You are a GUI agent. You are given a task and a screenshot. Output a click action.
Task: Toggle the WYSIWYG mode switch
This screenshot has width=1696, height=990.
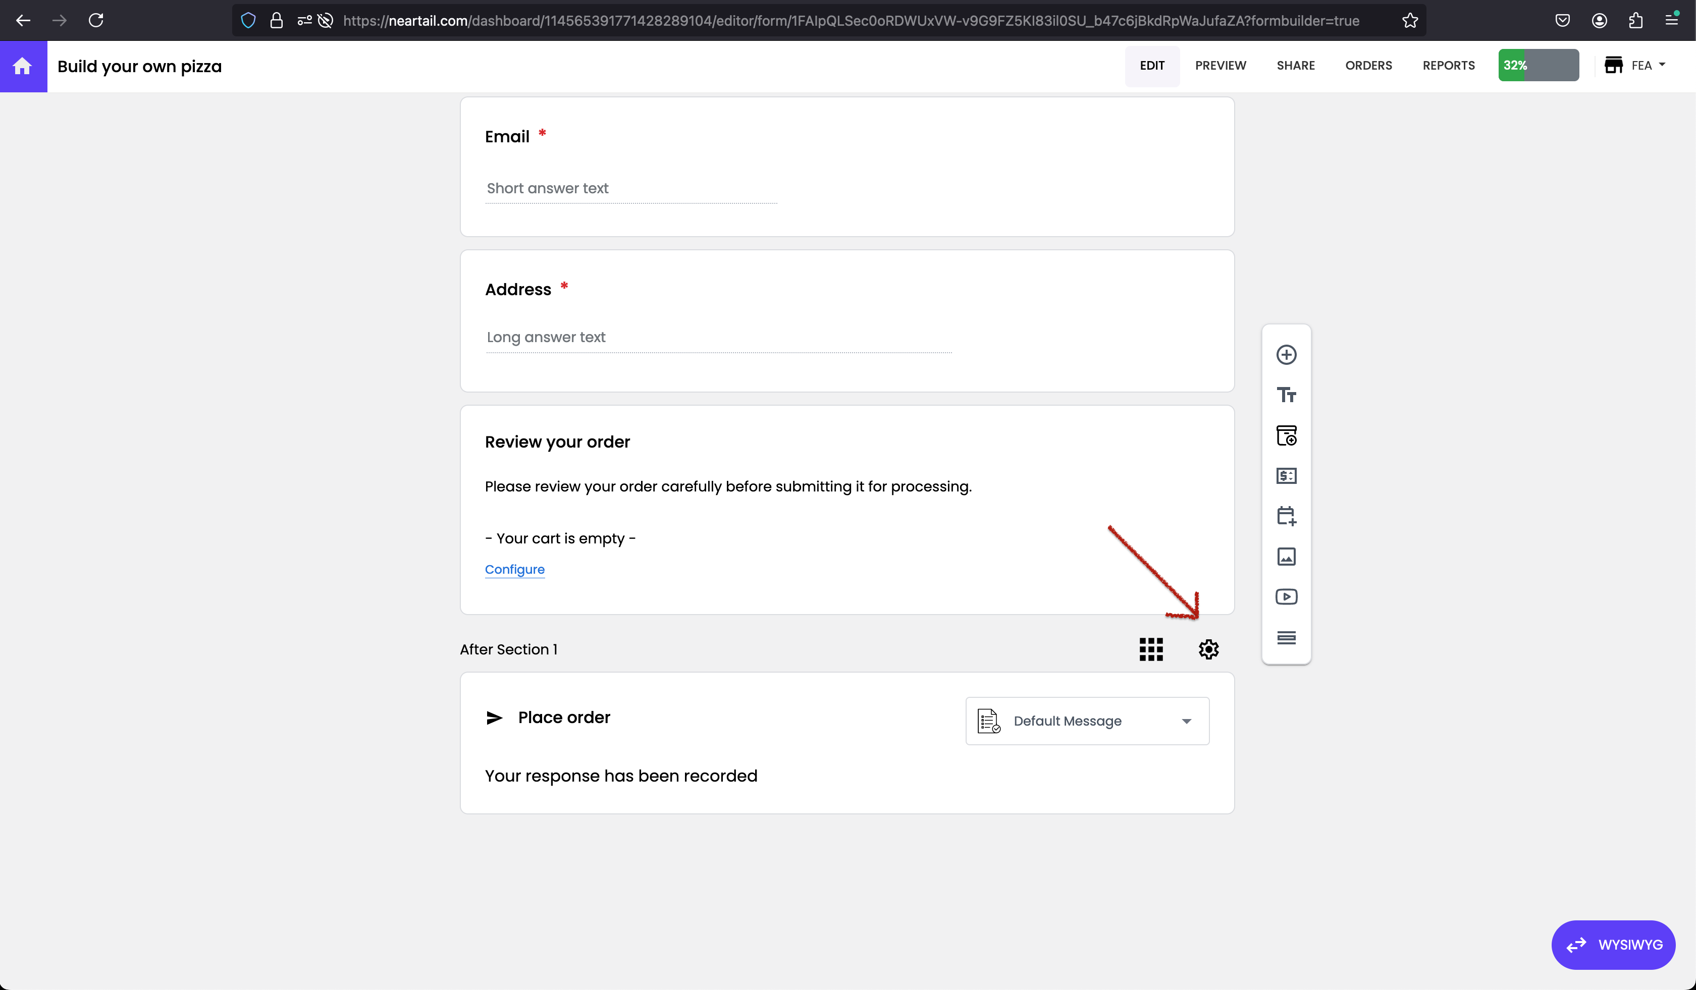pos(1613,944)
